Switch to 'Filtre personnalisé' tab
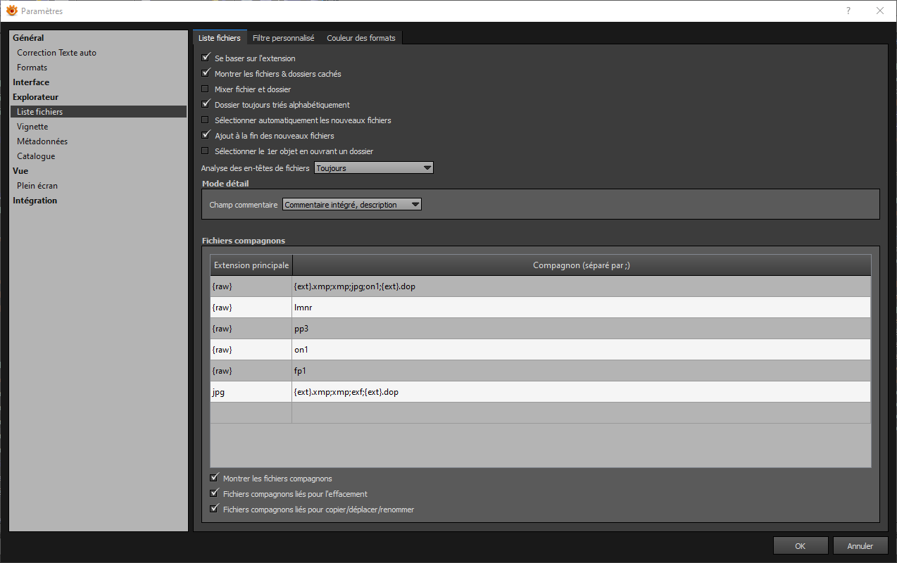The image size is (897, 563). click(283, 38)
